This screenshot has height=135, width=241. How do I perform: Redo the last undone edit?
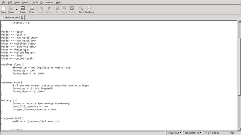coord(49,10)
